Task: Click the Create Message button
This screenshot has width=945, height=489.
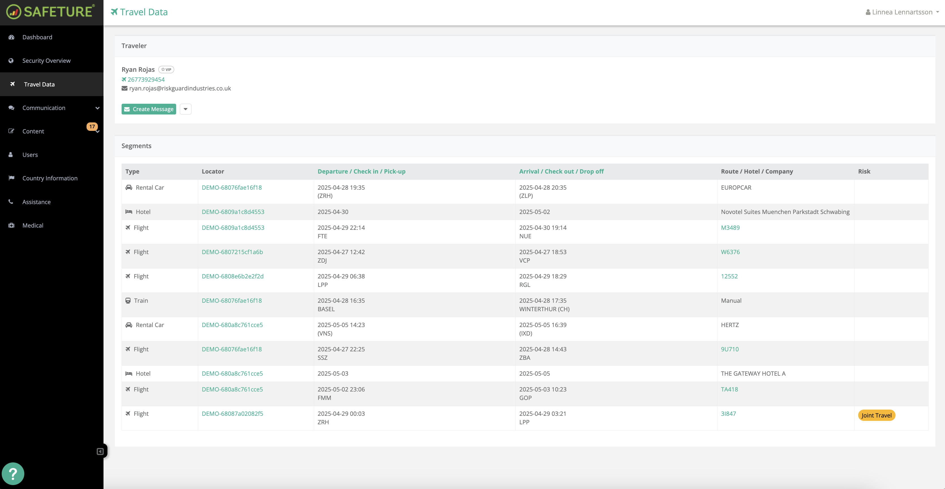Action: pyautogui.click(x=148, y=109)
